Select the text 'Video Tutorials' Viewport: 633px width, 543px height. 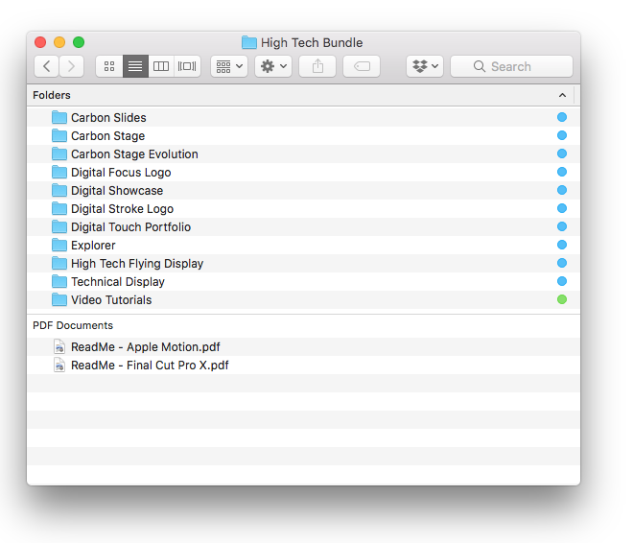(x=111, y=300)
